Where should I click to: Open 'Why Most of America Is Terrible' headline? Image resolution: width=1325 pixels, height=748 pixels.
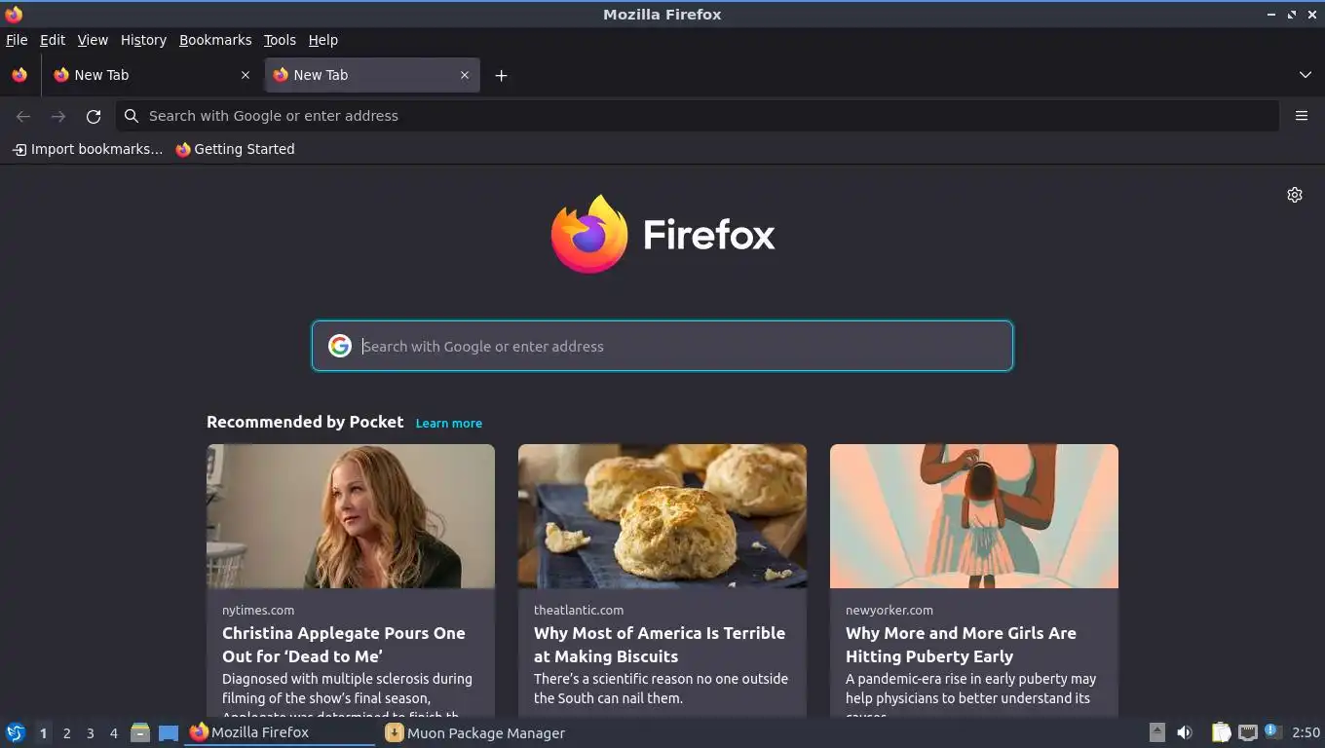[x=660, y=645]
